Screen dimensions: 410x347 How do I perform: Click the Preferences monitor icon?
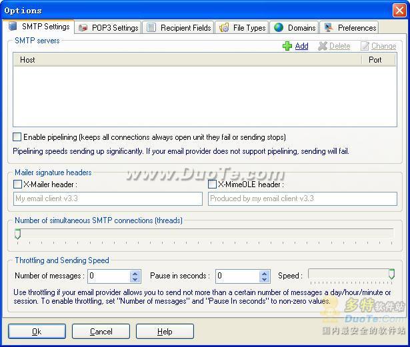(329, 27)
